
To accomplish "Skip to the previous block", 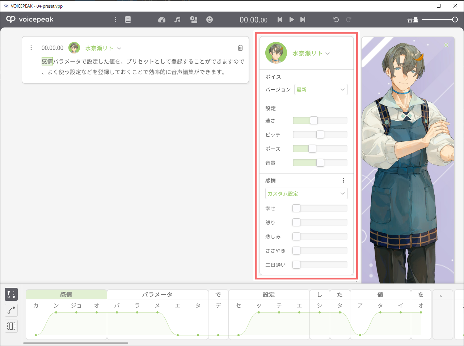I will tap(280, 20).
